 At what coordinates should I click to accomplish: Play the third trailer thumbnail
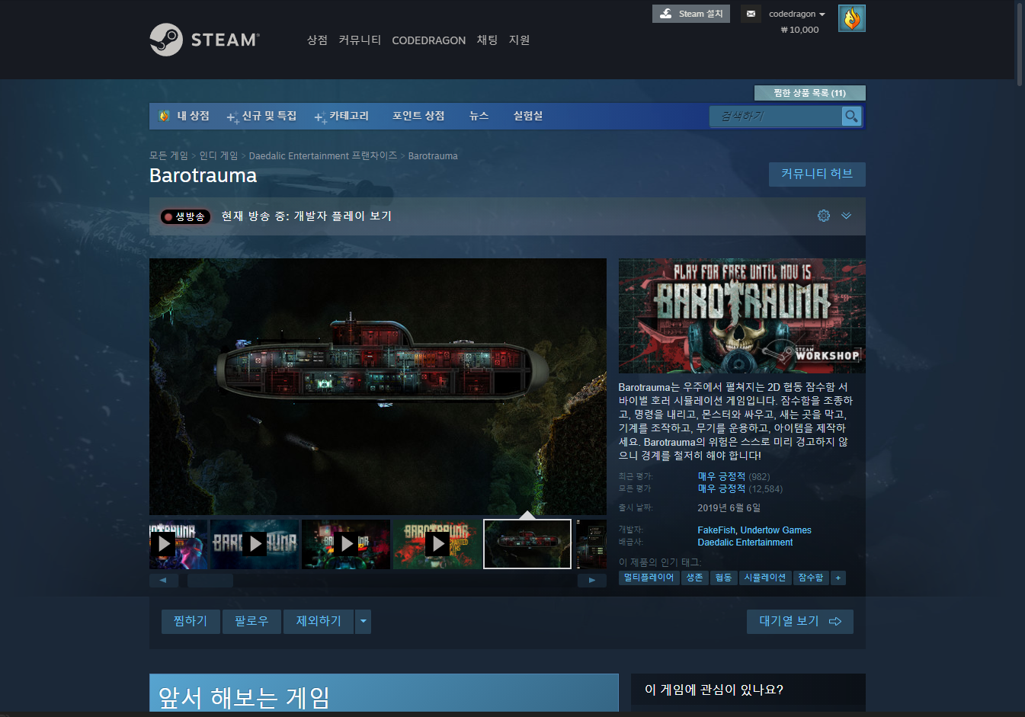pyautogui.click(x=346, y=544)
